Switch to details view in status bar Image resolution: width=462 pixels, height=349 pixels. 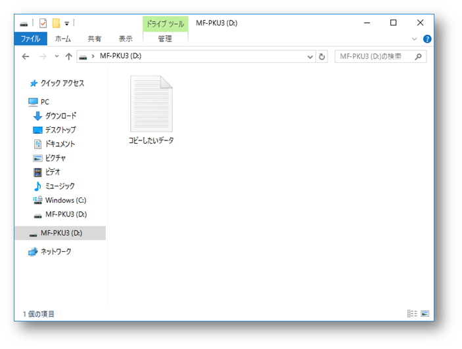(x=412, y=314)
